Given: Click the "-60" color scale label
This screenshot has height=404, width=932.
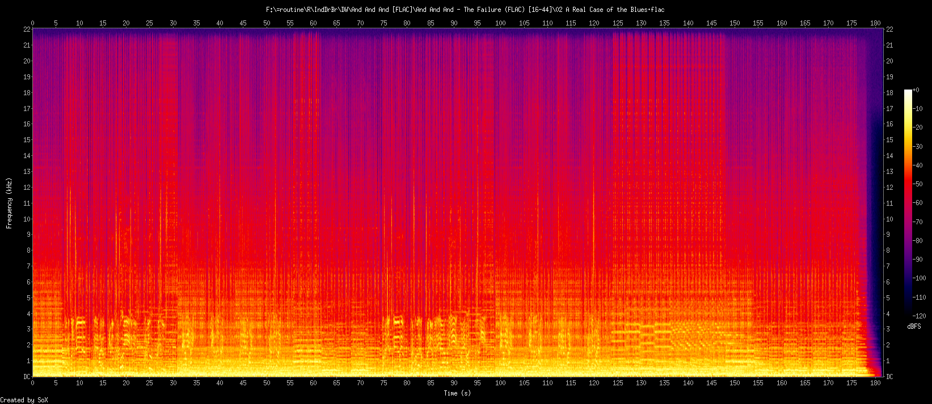Looking at the screenshot, I should pos(918,203).
